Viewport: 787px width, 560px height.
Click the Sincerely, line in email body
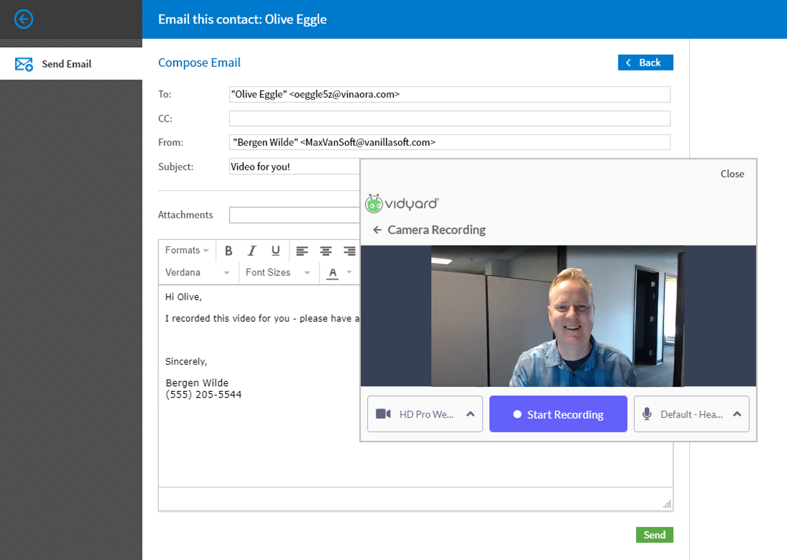click(186, 362)
